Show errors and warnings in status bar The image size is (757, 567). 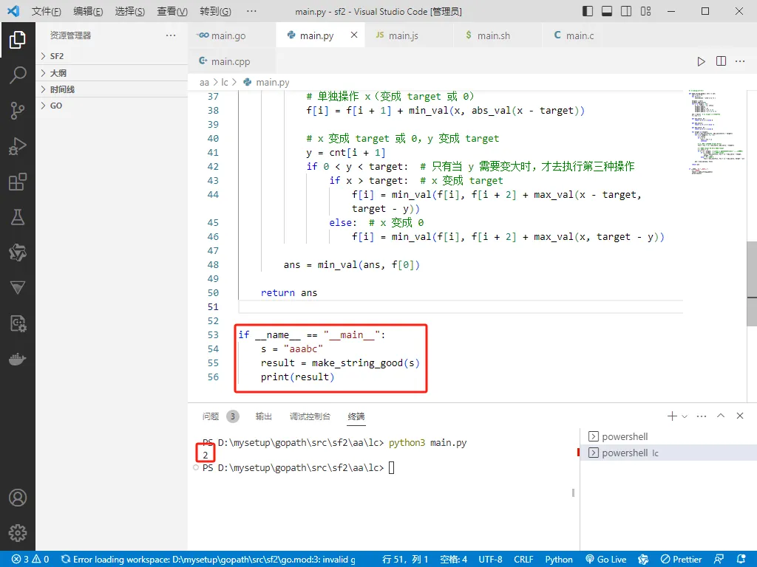[30, 560]
